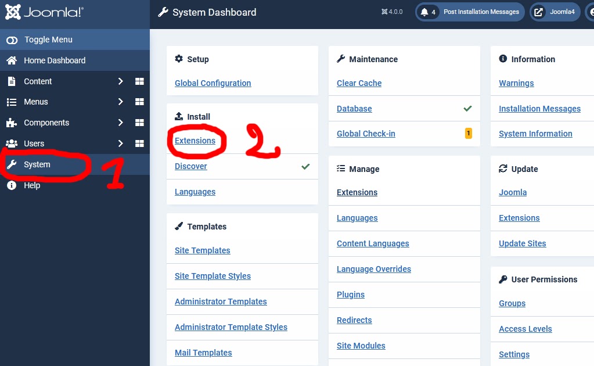Open Content Languages link
Viewport: 594px width, 366px height.
(x=373, y=243)
